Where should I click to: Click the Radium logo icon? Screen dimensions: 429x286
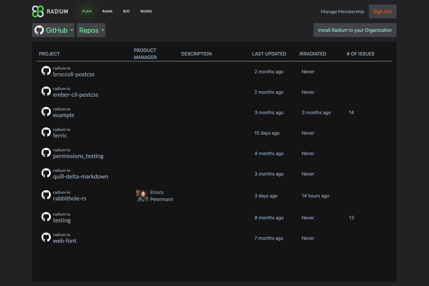(38, 11)
